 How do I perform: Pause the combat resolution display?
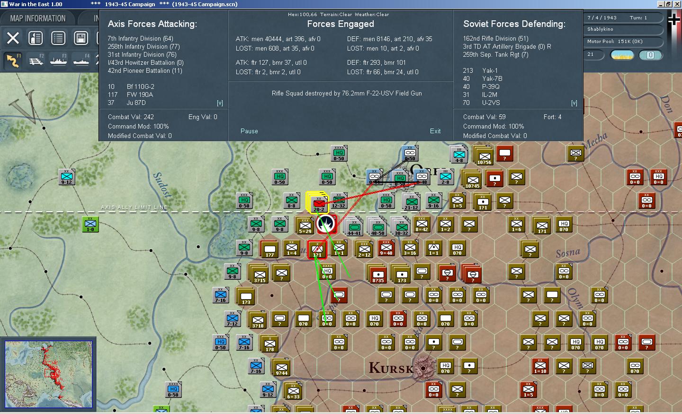[x=249, y=131]
